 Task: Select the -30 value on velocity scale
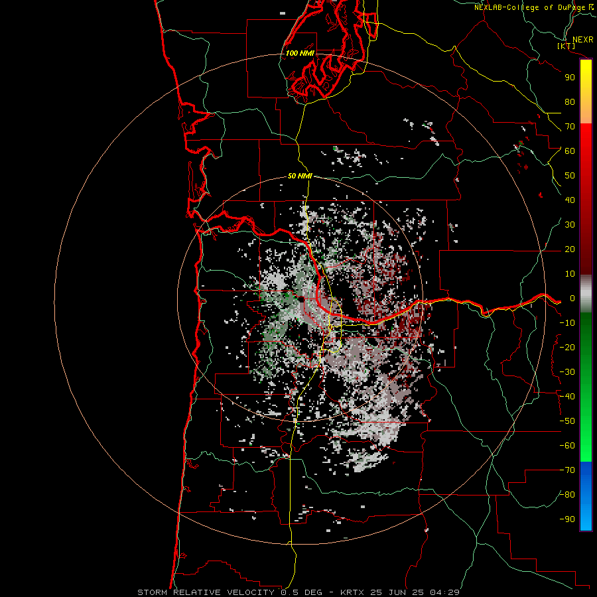point(567,372)
